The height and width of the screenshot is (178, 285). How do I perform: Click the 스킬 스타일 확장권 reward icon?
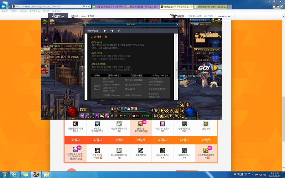tap(97, 150)
